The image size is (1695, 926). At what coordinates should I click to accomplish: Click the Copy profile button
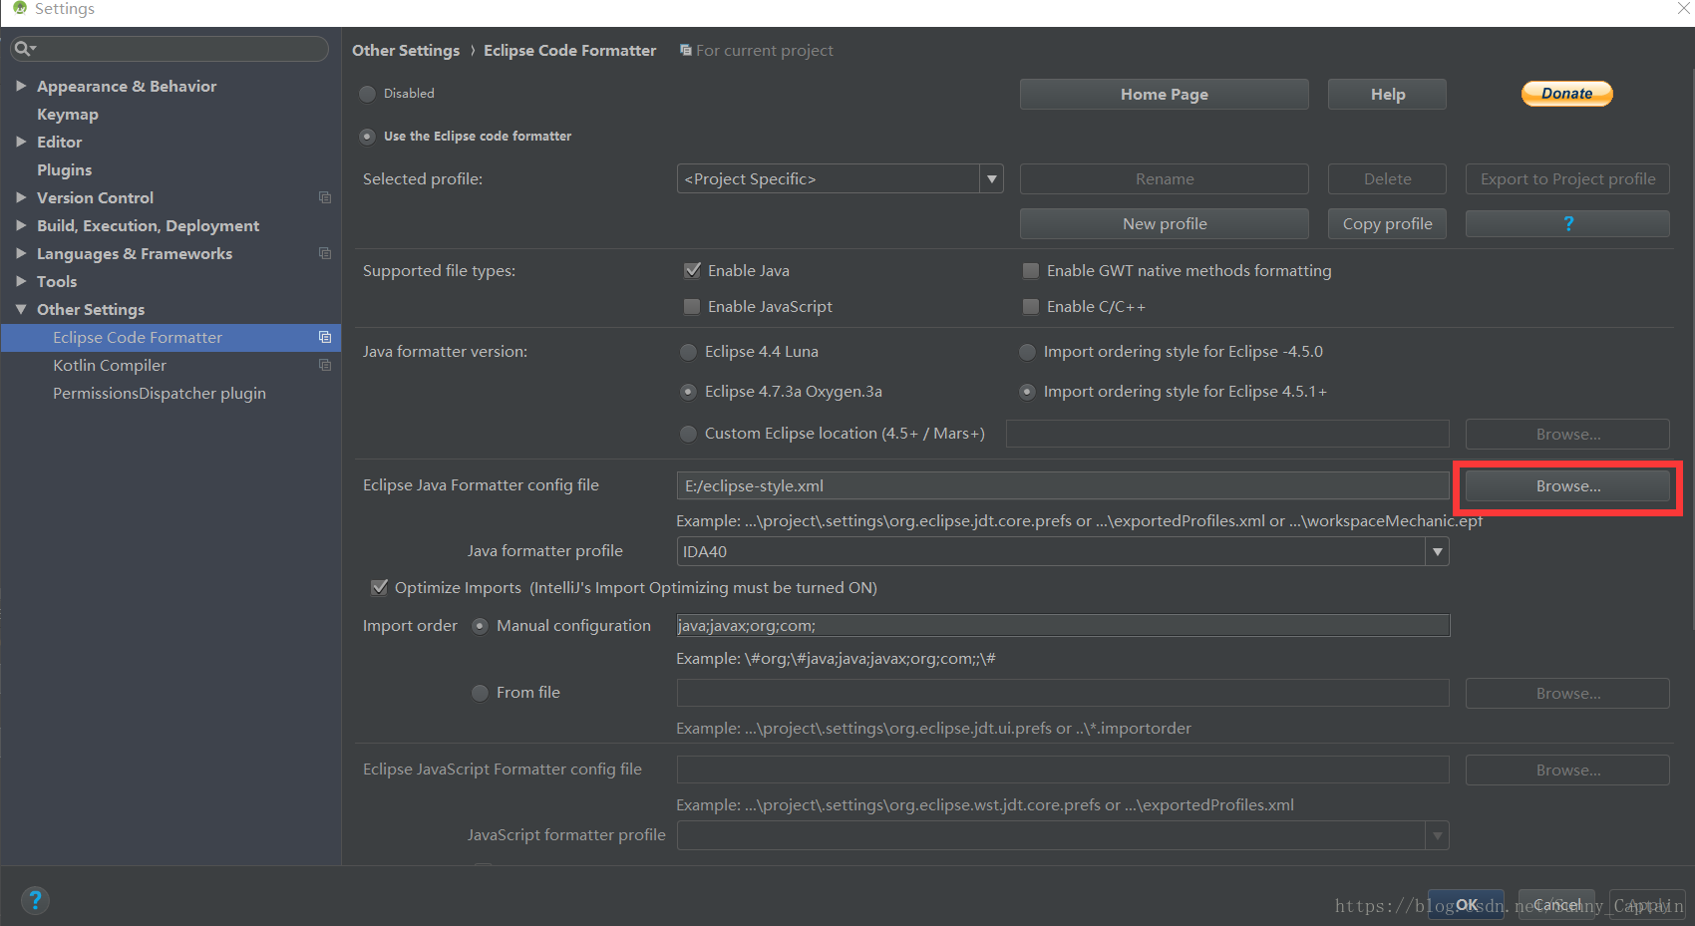click(x=1387, y=223)
